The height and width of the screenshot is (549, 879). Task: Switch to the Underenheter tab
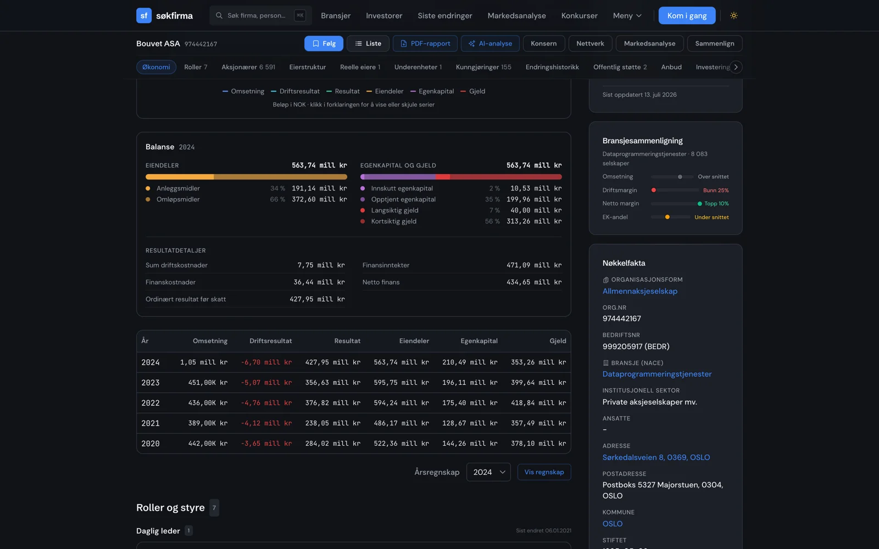(x=418, y=67)
